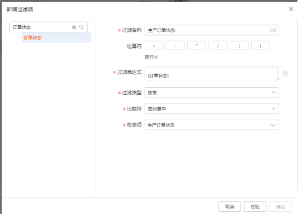Click the field search box on the left

pos(48,27)
